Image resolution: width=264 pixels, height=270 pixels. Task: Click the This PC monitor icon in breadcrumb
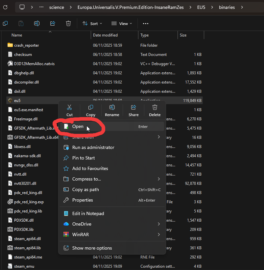click(x=22, y=7)
